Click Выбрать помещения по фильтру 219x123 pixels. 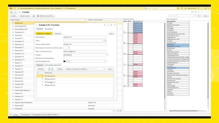pyautogui.click(x=76, y=69)
